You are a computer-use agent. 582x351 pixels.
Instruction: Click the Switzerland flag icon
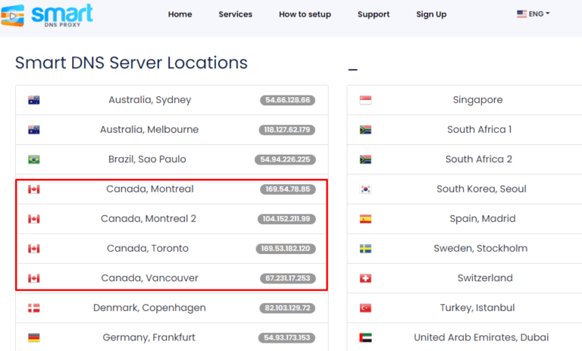[x=365, y=279]
